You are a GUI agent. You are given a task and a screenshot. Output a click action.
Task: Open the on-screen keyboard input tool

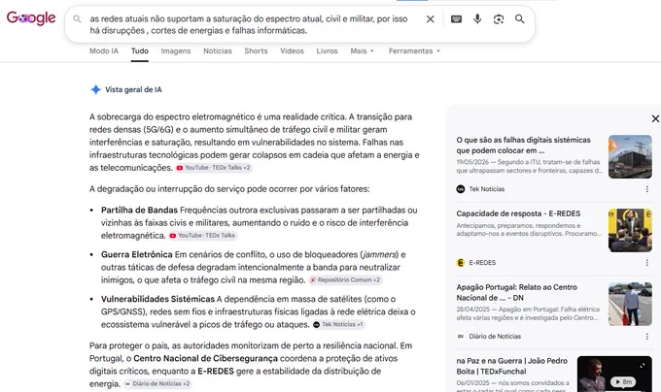pos(456,19)
